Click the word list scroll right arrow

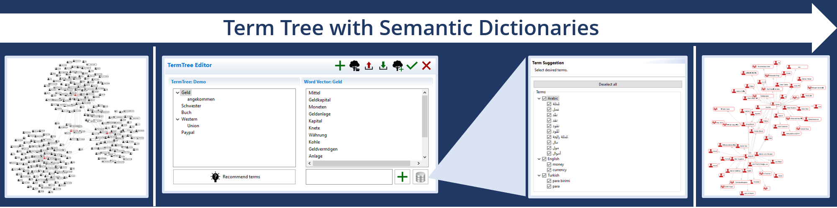pyautogui.click(x=418, y=163)
